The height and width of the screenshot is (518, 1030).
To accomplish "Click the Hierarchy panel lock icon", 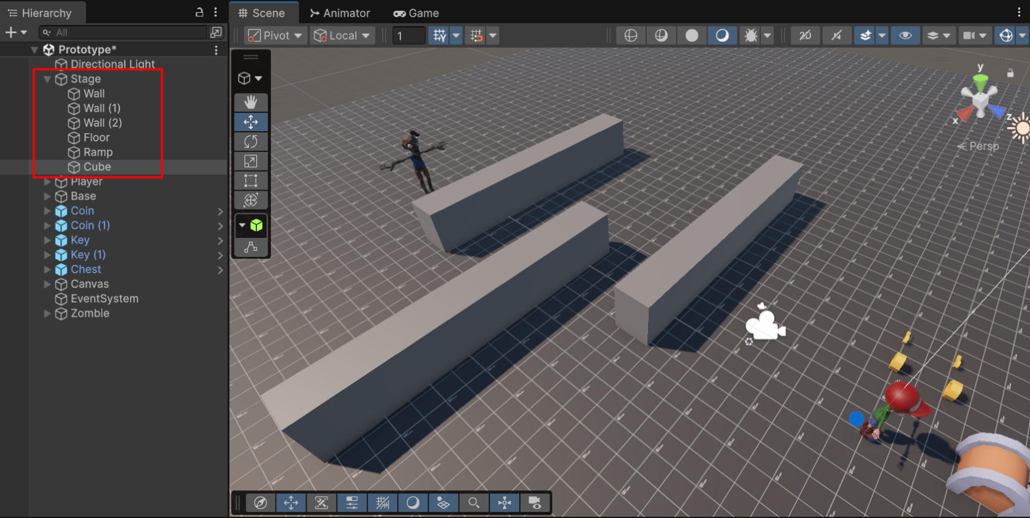I will tap(199, 12).
